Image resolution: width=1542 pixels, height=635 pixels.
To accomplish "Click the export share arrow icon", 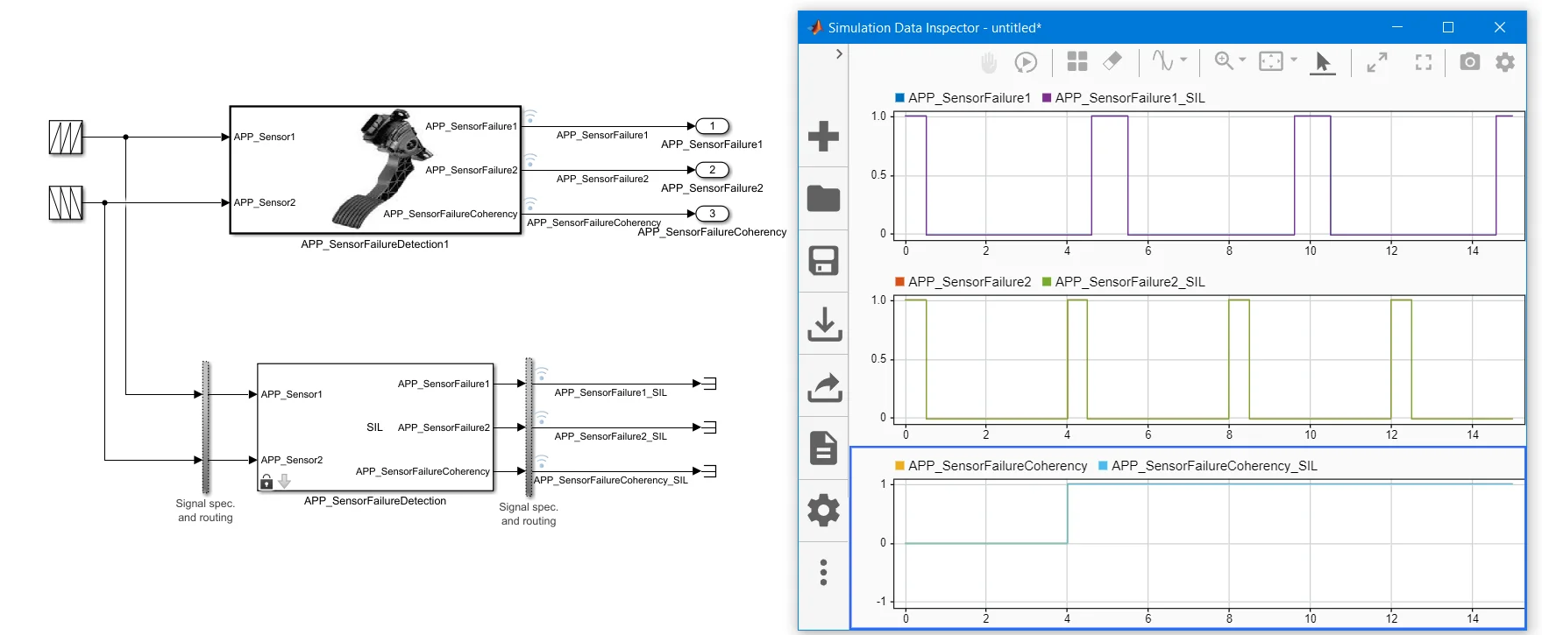I will (x=823, y=386).
